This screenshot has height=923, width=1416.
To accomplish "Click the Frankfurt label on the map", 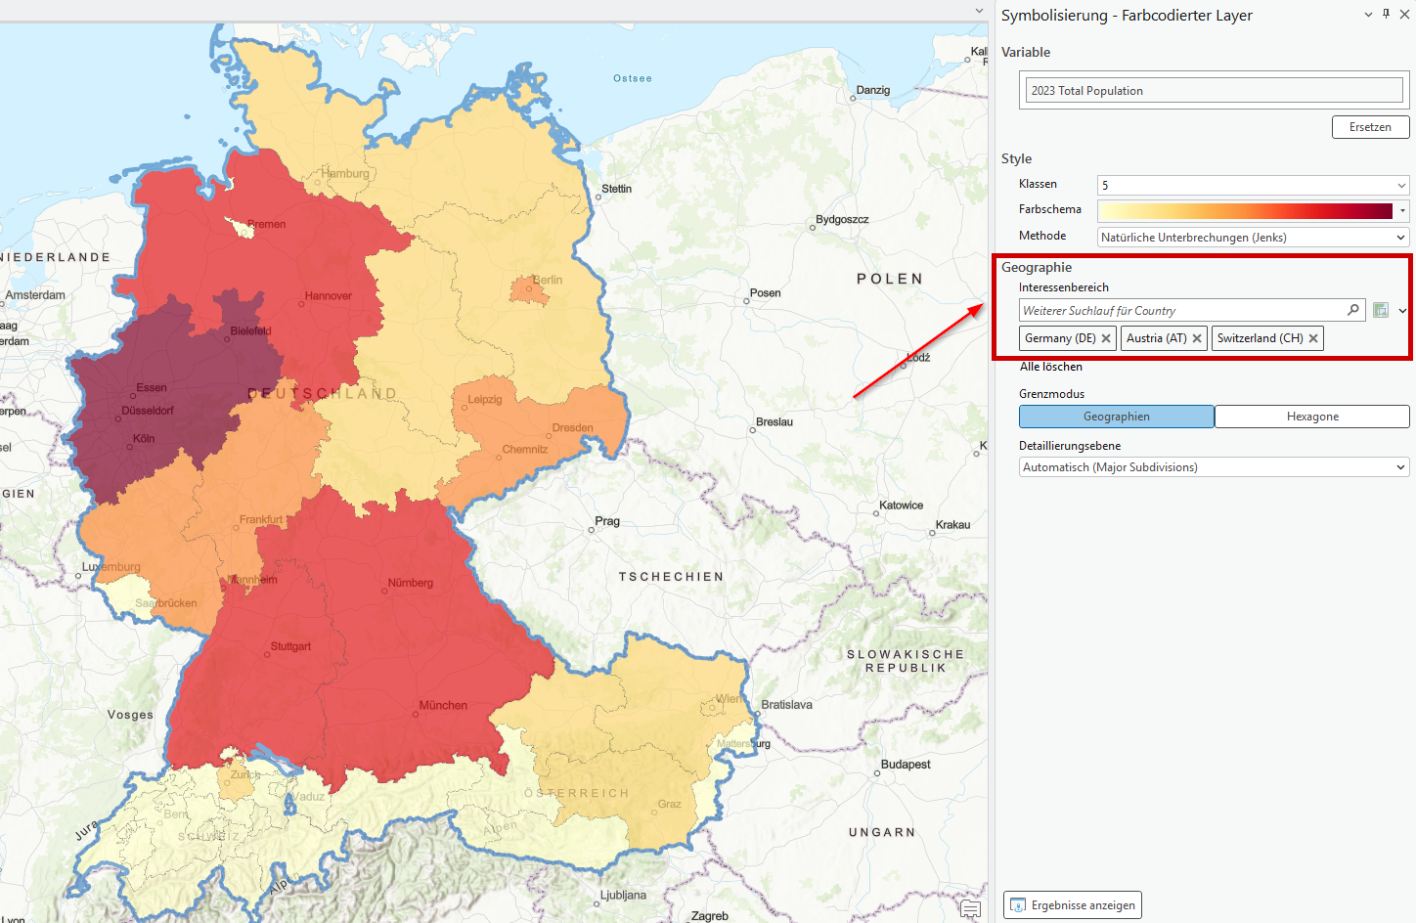I will pos(261,519).
